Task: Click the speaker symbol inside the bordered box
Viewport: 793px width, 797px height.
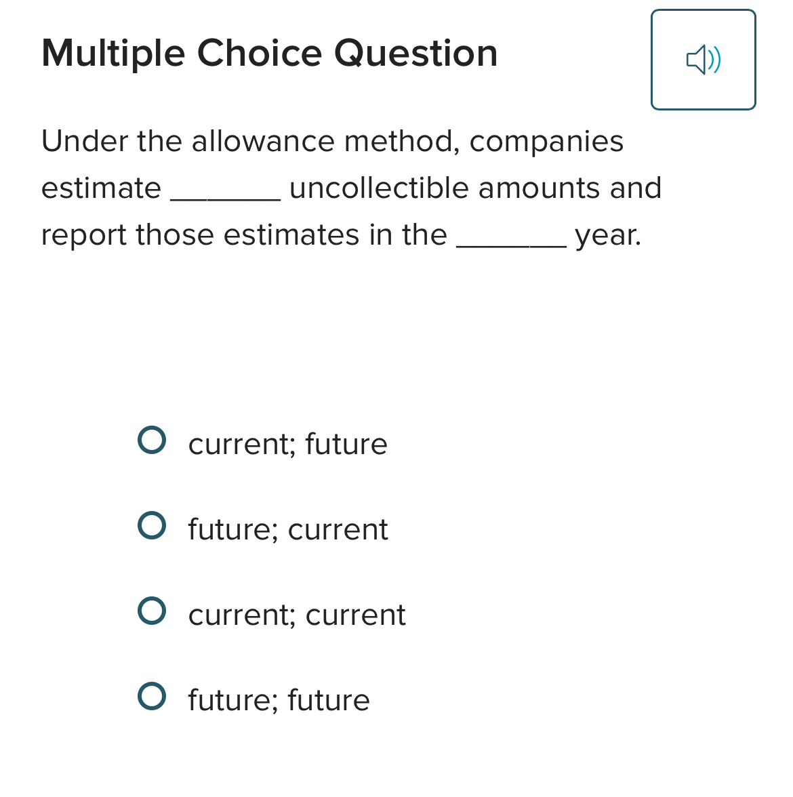Action: click(x=704, y=60)
